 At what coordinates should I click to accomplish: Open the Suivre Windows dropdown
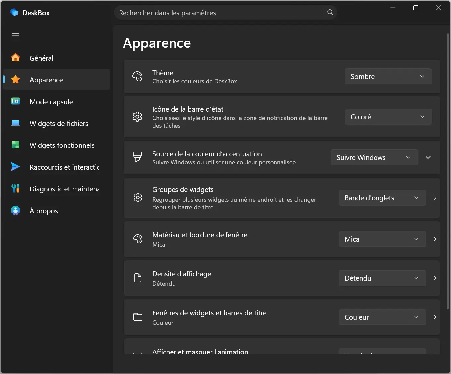[374, 157]
